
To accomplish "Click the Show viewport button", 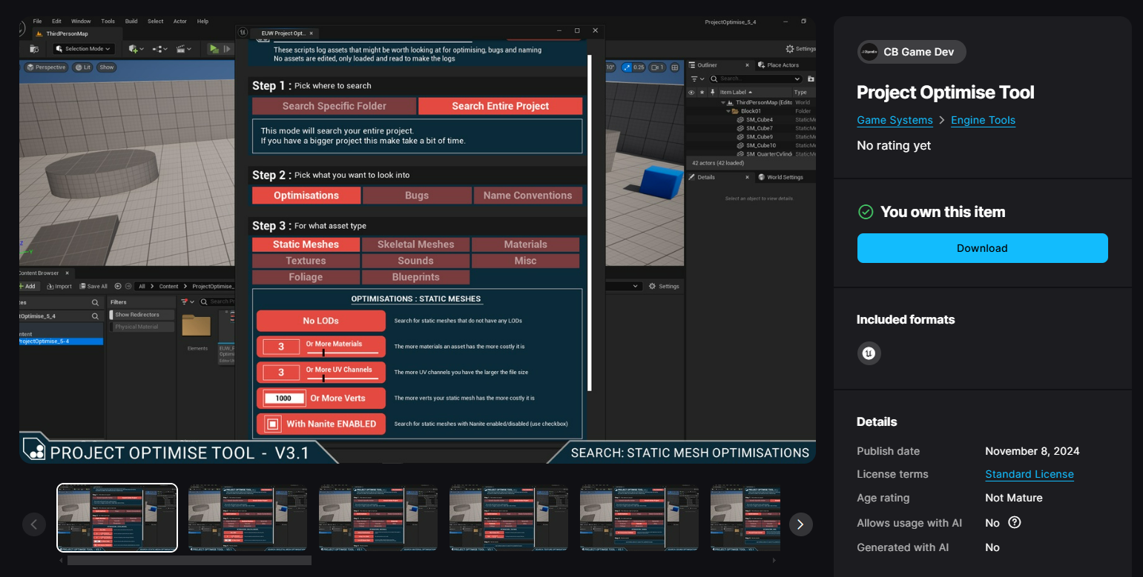I will pos(107,67).
